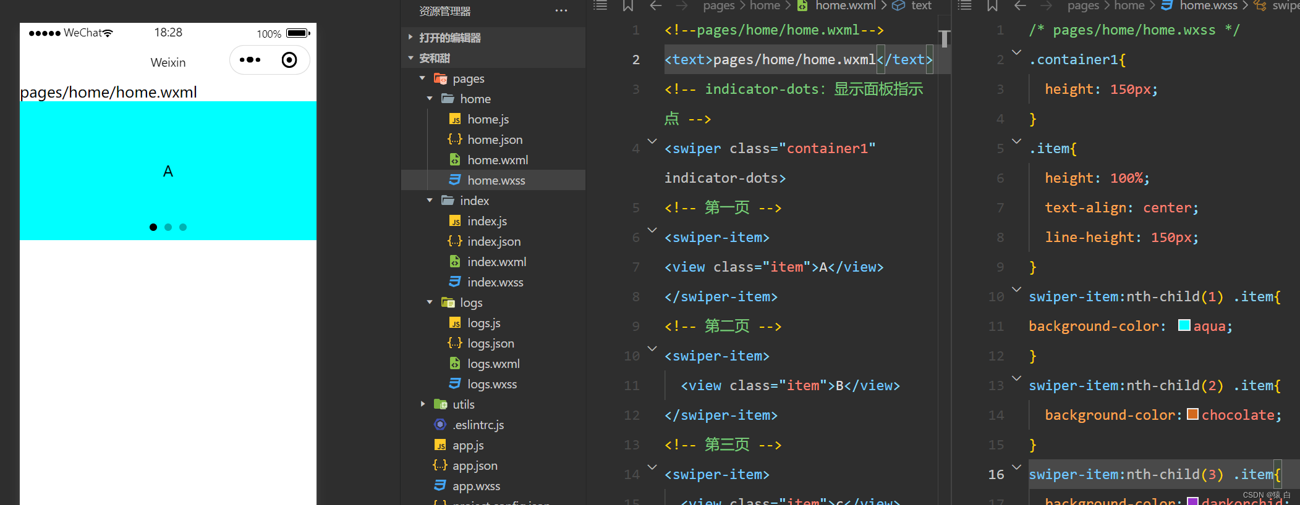This screenshot has height=505, width=1300.
Task: Click the outline list icon in wxml editor
Action: coord(600,6)
